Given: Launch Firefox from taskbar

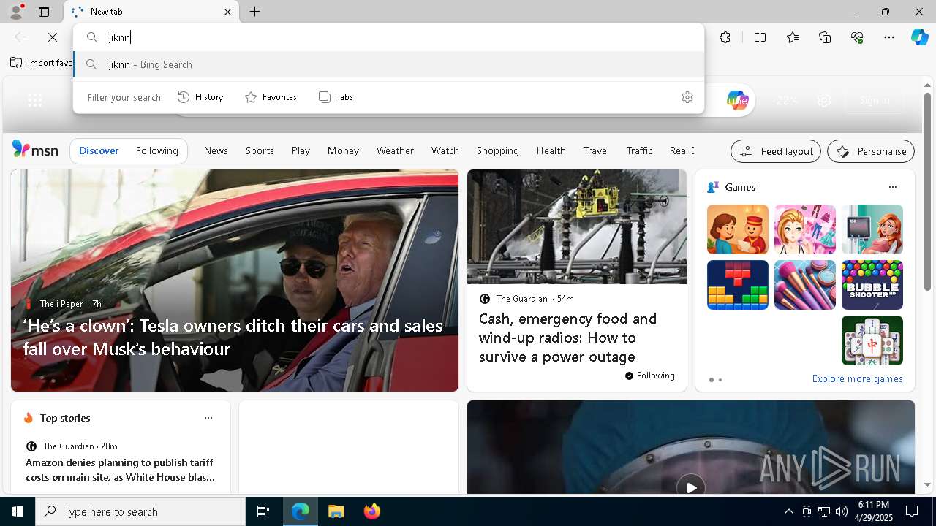Looking at the screenshot, I should [x=372, y=511].
